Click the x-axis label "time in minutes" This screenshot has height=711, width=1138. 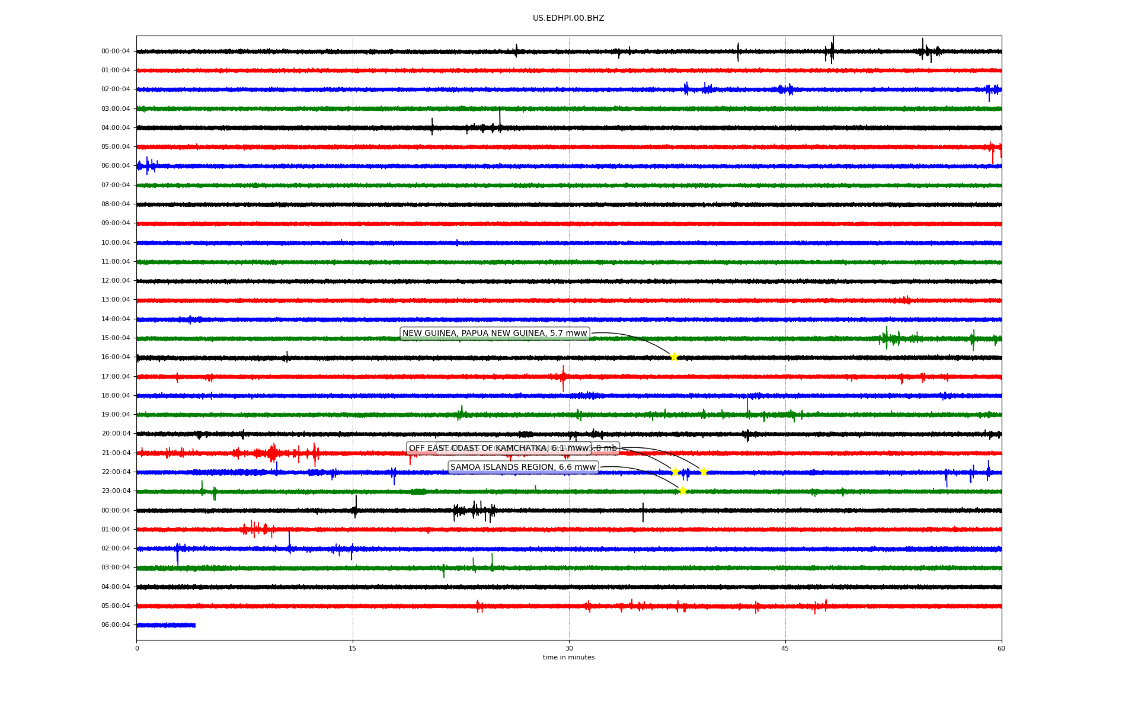[x=568, y=658]
